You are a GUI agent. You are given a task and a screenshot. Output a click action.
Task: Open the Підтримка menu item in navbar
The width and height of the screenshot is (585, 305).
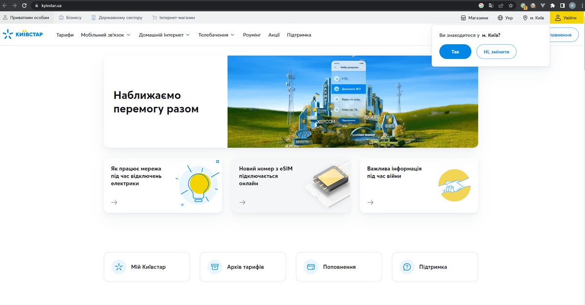(x=299, y=35)
